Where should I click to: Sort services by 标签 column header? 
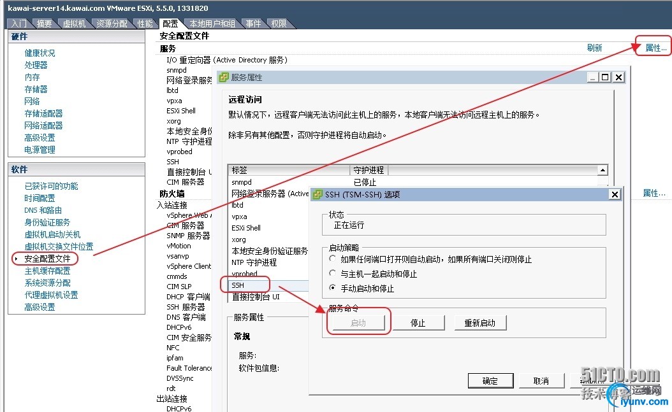click(x=289, y=170)
